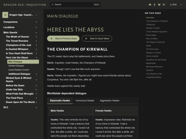The width and height of the screenshot is (186, 139).
Task: Open the Bluesky butterfly icon
Action: (159, 4)
